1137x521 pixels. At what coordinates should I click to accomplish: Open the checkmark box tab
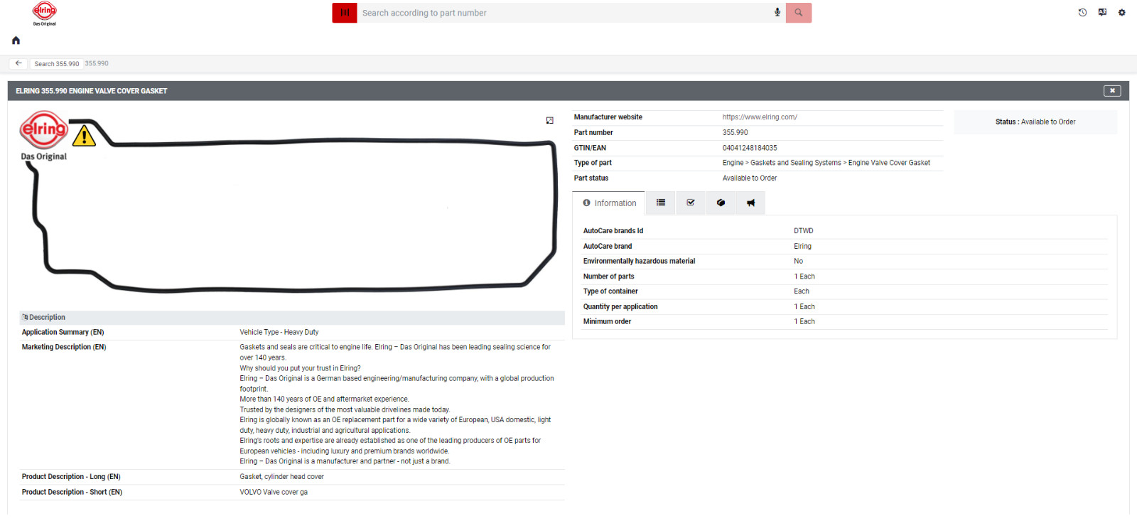691,203
